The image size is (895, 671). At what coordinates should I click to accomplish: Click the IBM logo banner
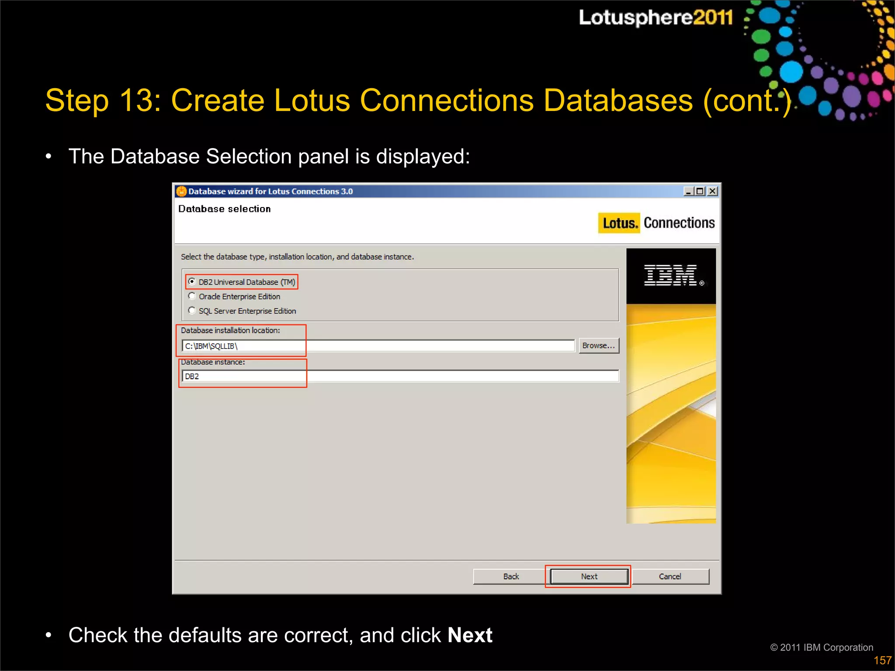(x=671, y=276)
